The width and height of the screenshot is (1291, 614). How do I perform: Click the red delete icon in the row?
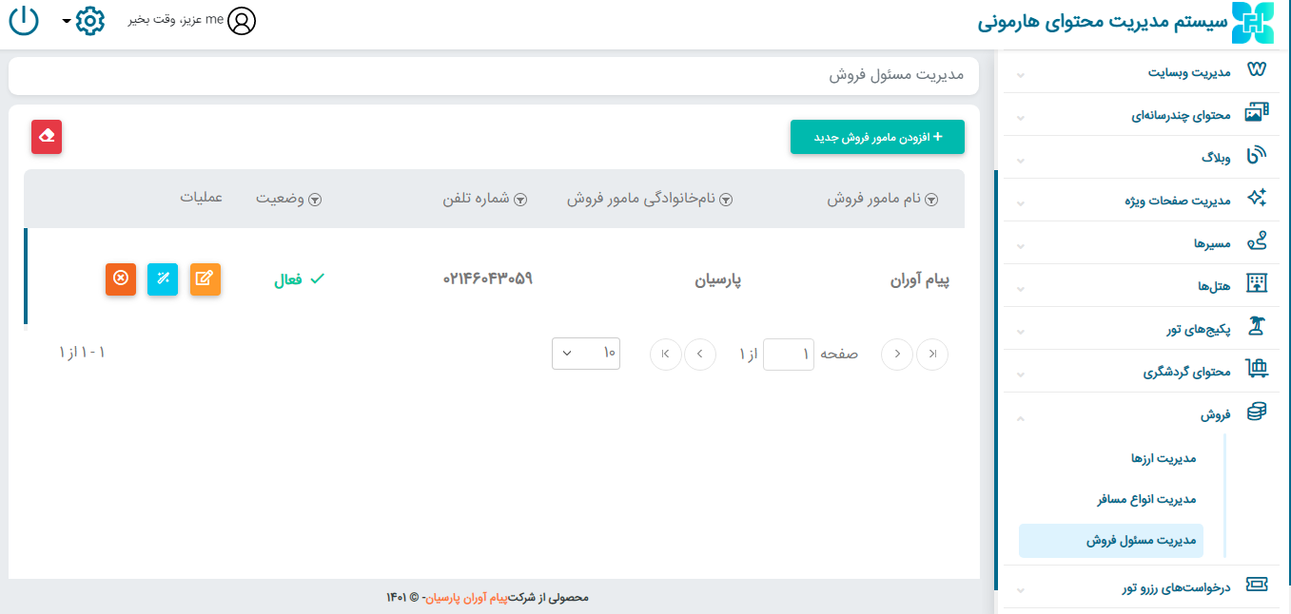coord(121,278)
